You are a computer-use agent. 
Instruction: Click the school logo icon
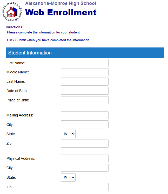(12, 12)
